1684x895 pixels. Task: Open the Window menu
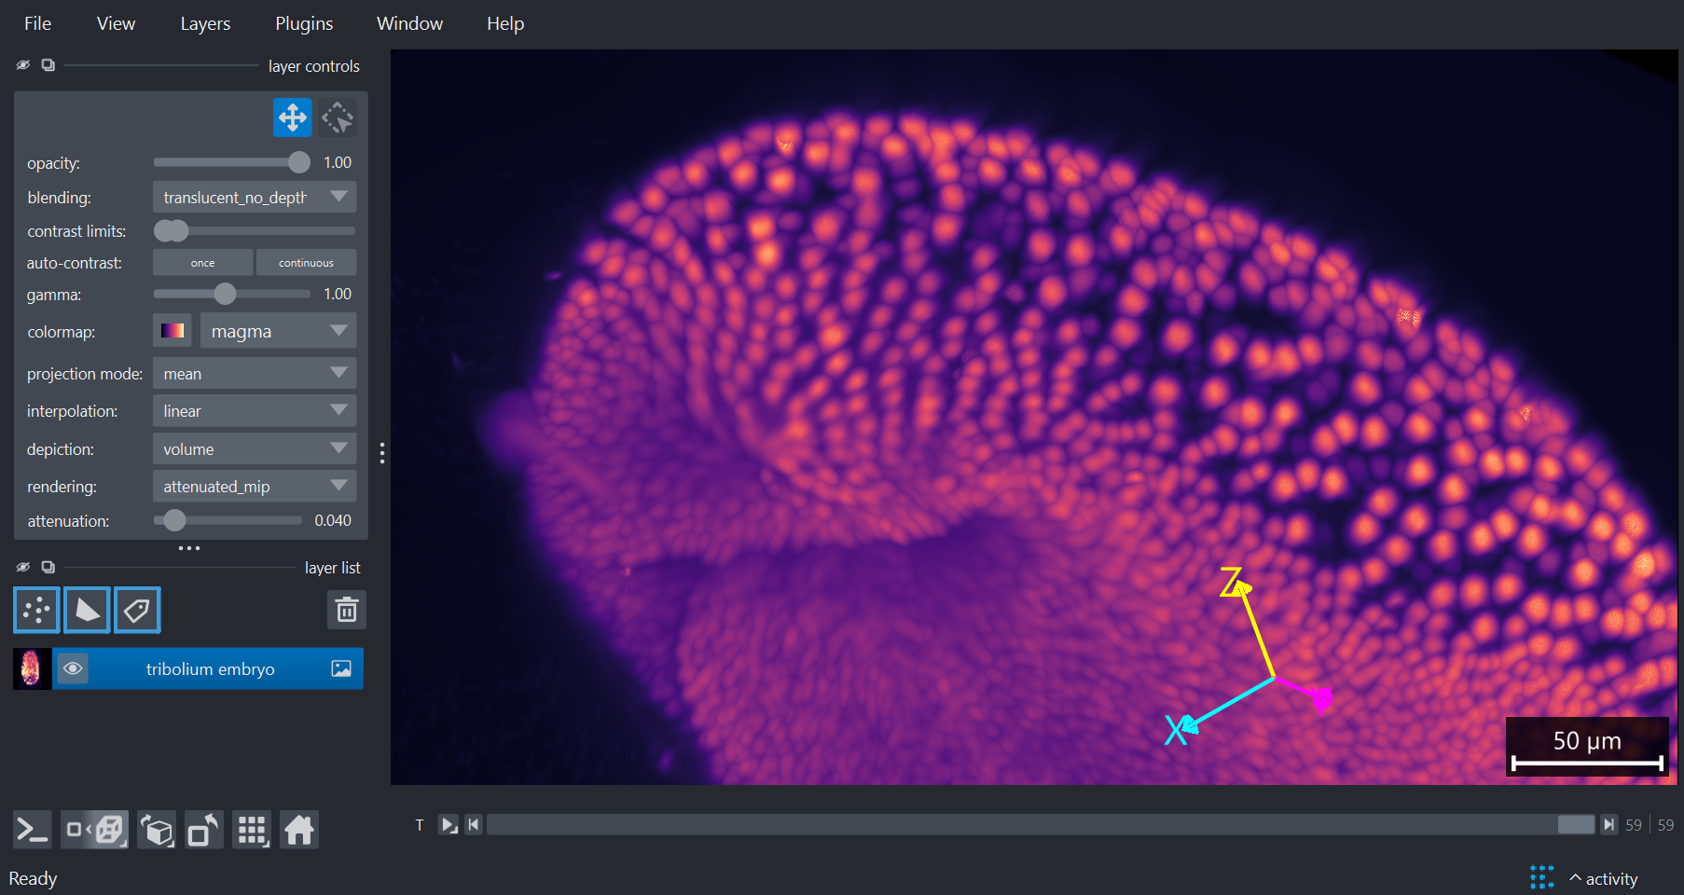[409, 23]
